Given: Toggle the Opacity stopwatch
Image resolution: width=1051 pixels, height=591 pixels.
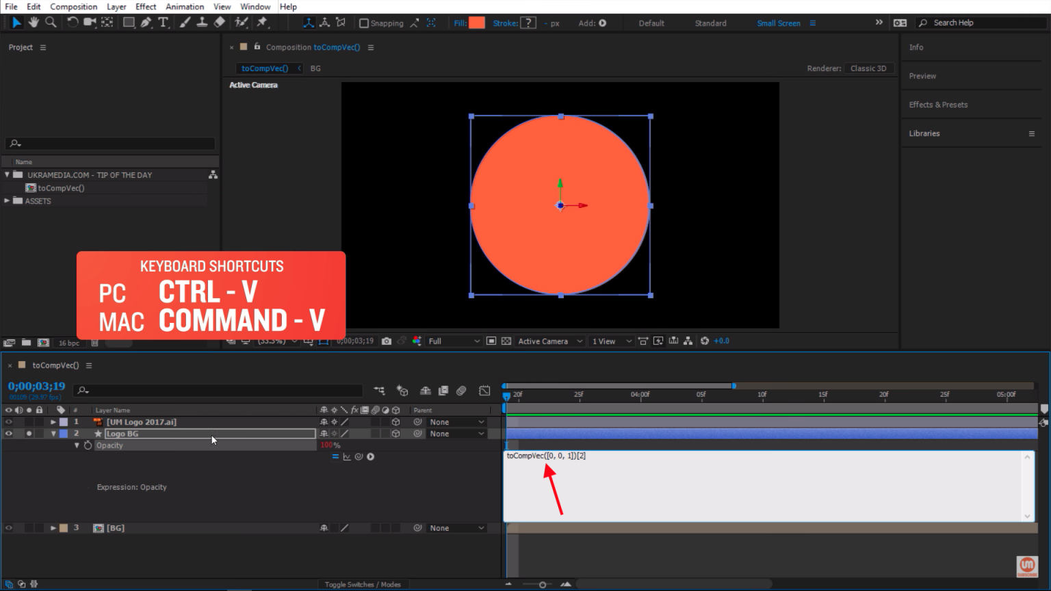Looking at the screenshot, I should [88, 445].
